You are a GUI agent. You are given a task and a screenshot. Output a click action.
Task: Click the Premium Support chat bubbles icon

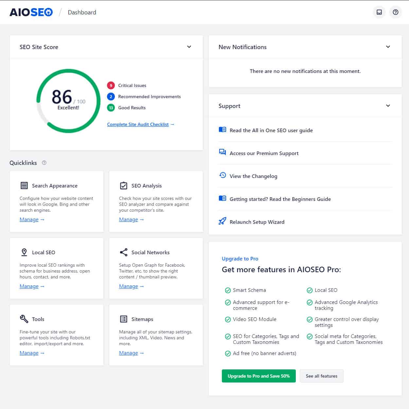point(222,152)
